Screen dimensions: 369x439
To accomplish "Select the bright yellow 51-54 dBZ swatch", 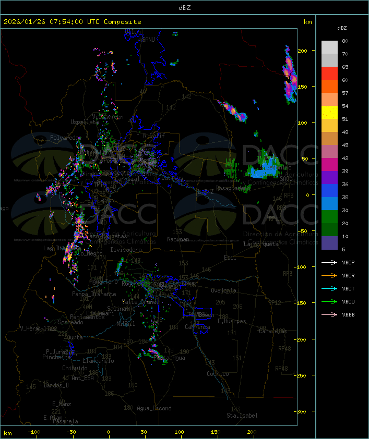I will [329, 113].
